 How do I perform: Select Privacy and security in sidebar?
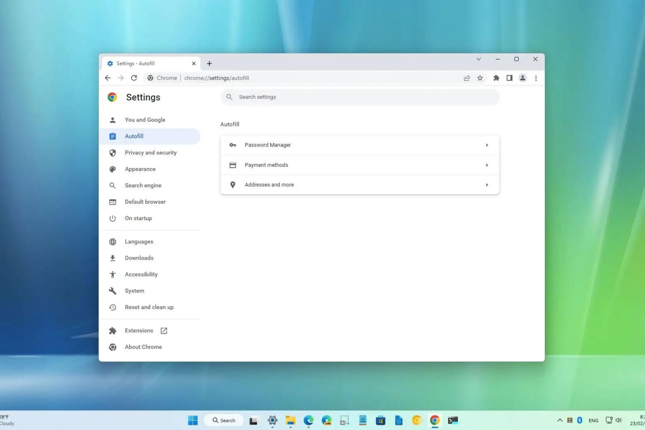[150, 153]
